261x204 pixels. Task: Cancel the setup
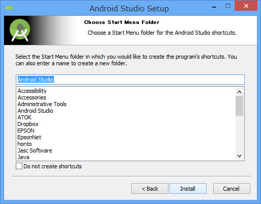pos(231,189)
